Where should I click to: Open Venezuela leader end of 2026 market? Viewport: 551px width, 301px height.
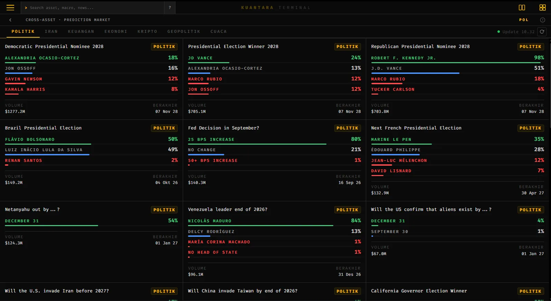[x=228, y=210]
